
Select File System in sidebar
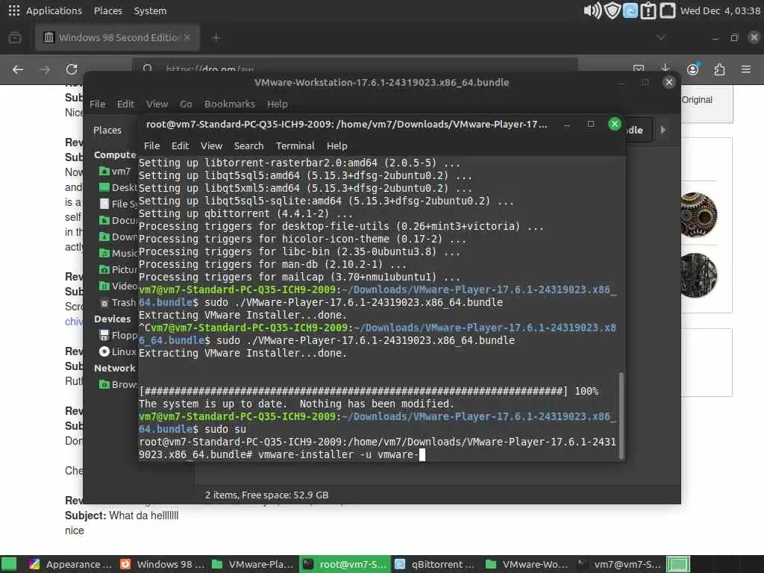coord(117,204)
